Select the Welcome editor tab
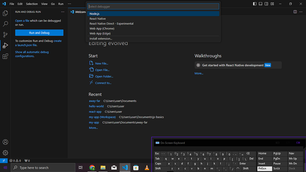Screen dimensions: 306x172 click(77, 12)
